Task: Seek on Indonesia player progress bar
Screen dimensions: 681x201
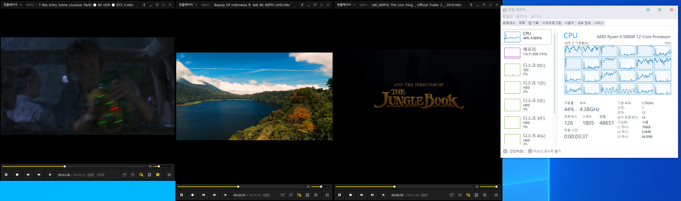Action: coord(240,187)
